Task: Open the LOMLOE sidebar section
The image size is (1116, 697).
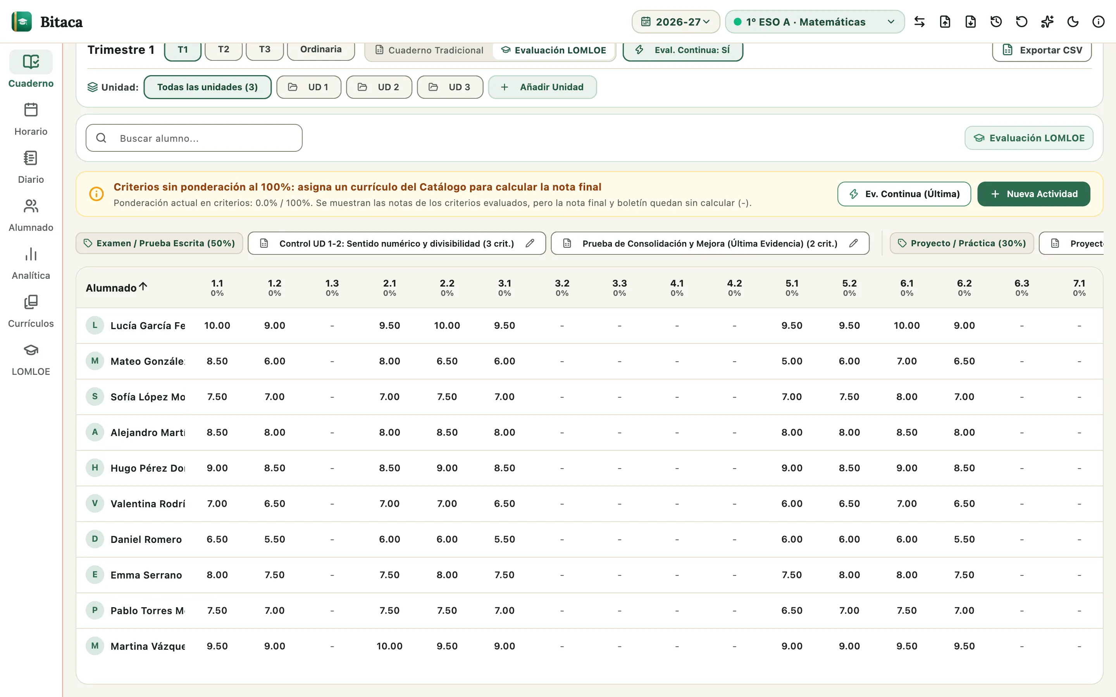Action: click(31, 359)
